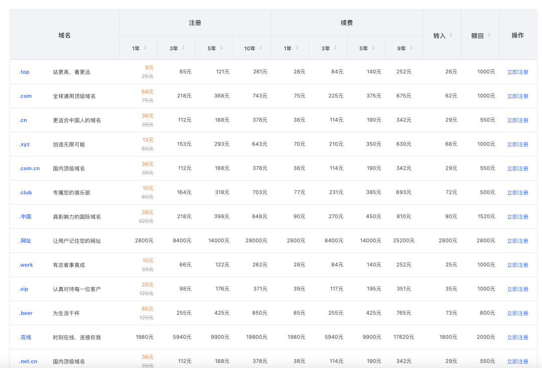
Task: Sort by renewal 9年 price icon
Action: (x=412, y=48)
